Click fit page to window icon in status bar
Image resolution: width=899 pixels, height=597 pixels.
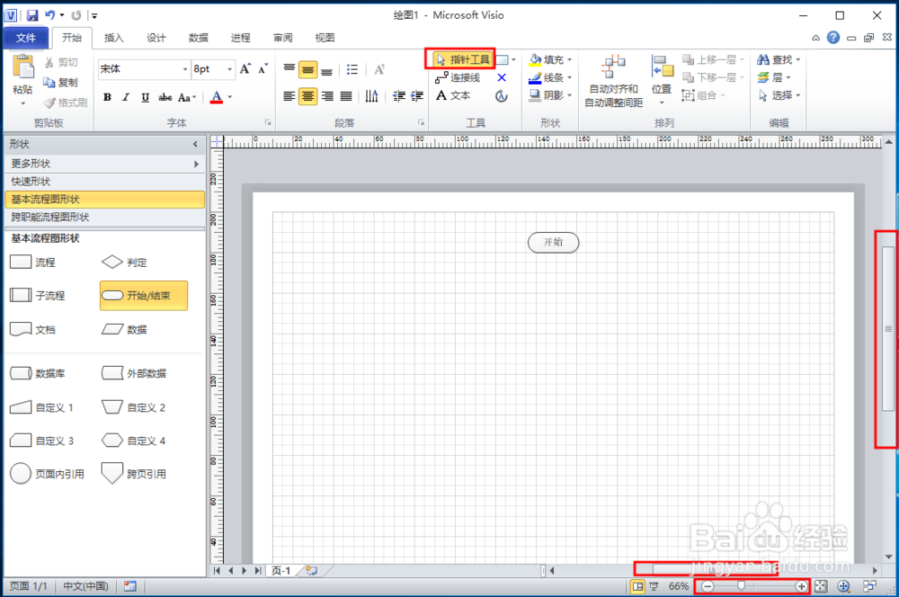(x=821, y=586)
